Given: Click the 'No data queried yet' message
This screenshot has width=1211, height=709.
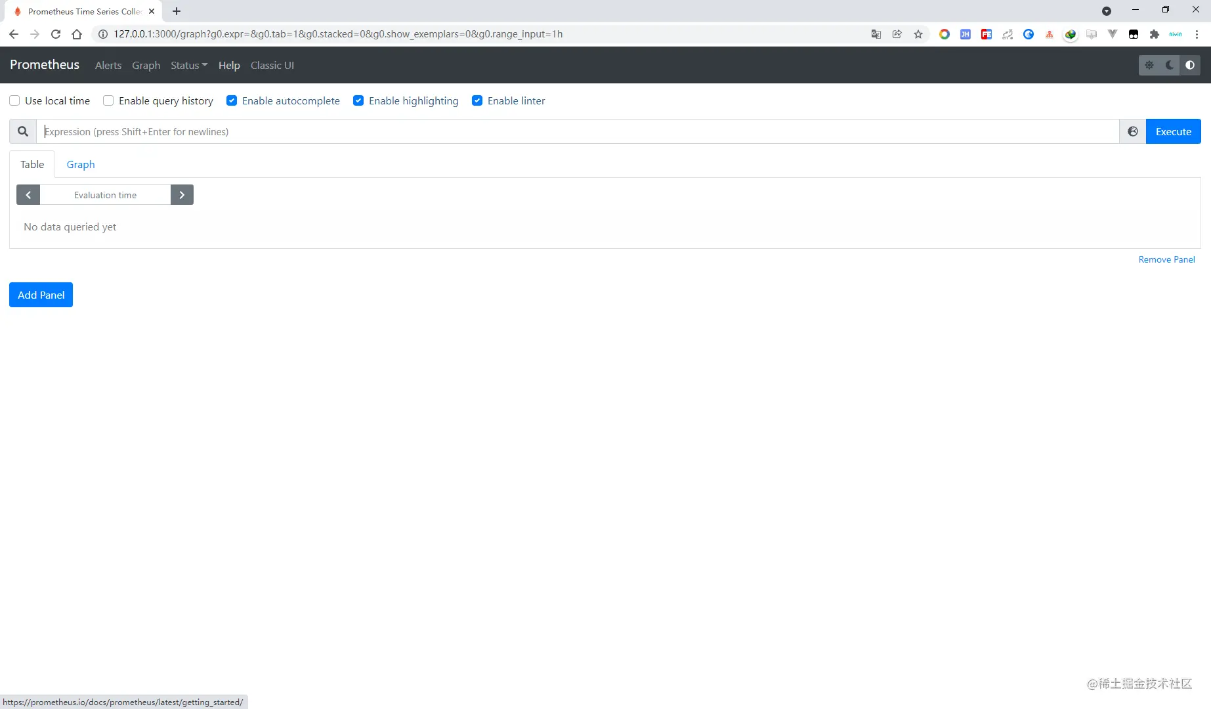Looking at the screenshot, I should coord(70,226).
